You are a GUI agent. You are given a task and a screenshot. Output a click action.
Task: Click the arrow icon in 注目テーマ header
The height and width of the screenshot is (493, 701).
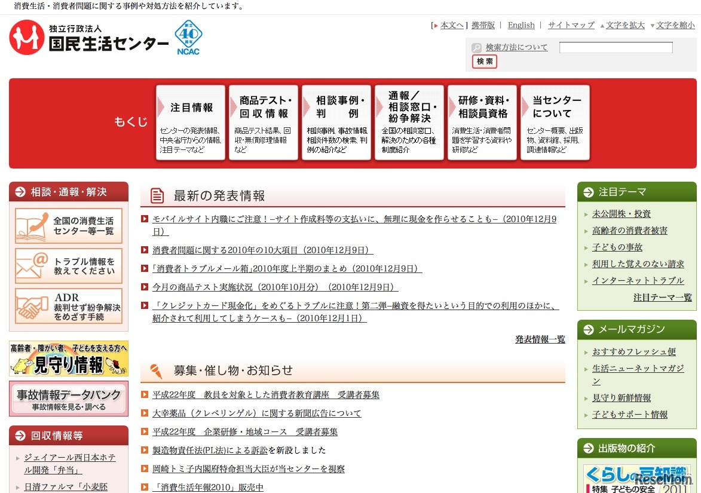[588, 192]
